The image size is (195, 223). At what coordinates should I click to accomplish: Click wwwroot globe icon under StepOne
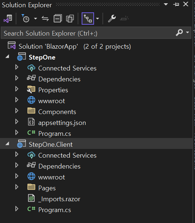pyautogui.click(x=31, y=100)
